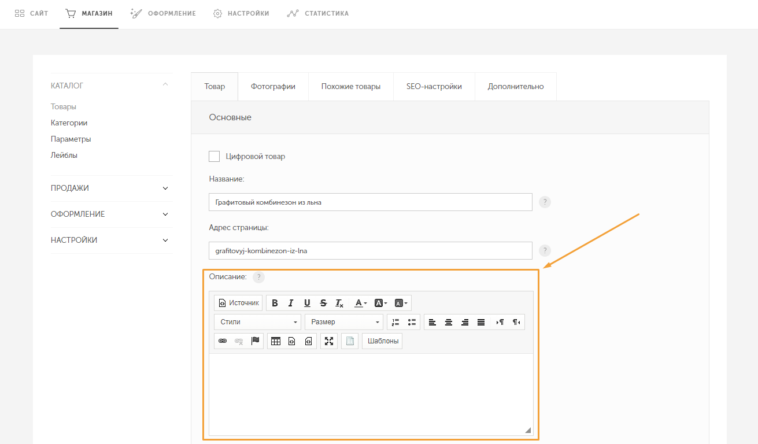Click into the Адрес страницы input field

pos(371,250)
